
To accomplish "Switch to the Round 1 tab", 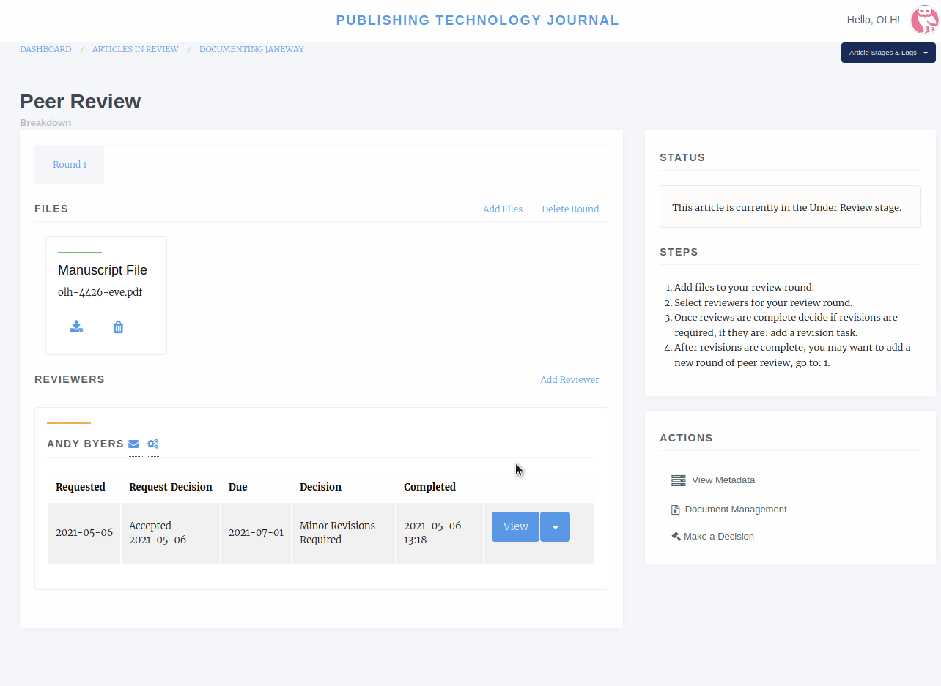I will [x=70, y=165].
